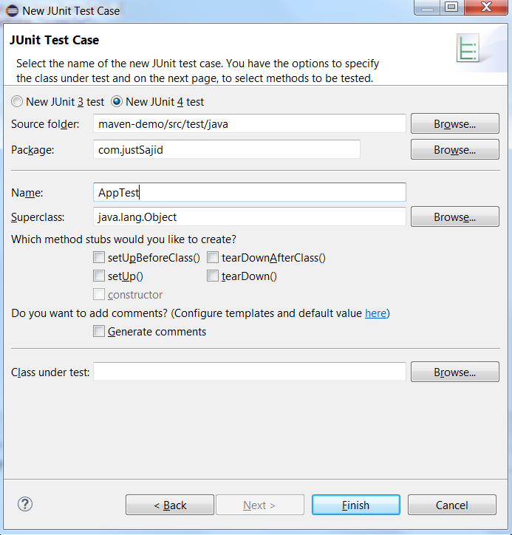Maximize the New JUnit Test Case dialog
Viewport: 512px width, 535px height.
(451, 7)
